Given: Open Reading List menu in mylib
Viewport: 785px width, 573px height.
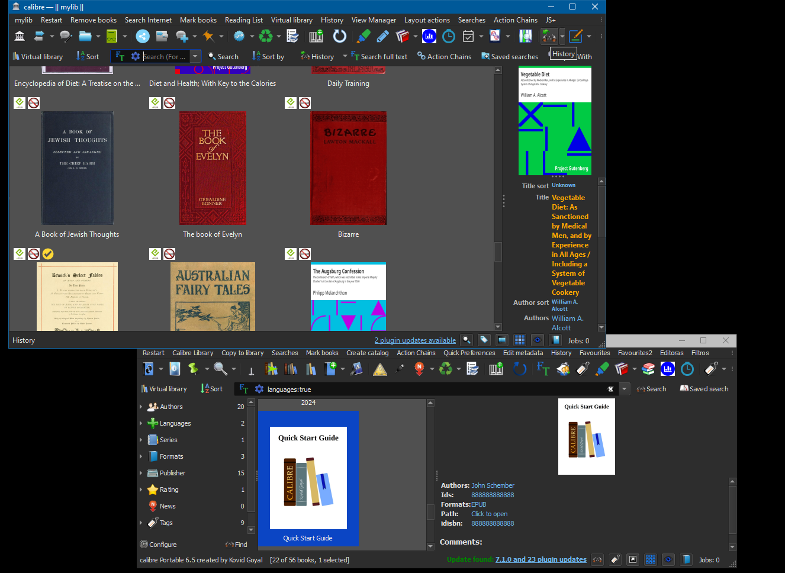Looking at the screenshot, I should click(244, 20).
